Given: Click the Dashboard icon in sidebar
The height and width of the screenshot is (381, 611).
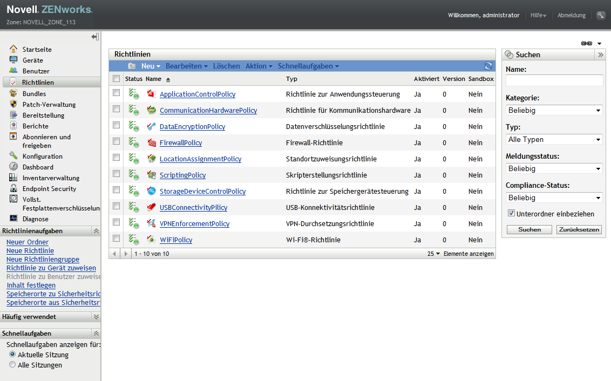Looking at the screenshot, I should tap(13, 167).
